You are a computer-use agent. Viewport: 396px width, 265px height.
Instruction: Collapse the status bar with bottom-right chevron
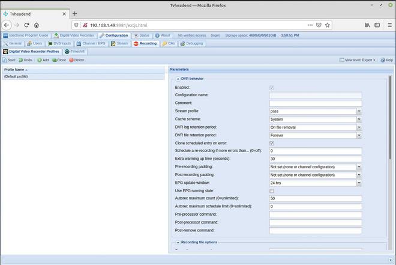click(391, 260)
